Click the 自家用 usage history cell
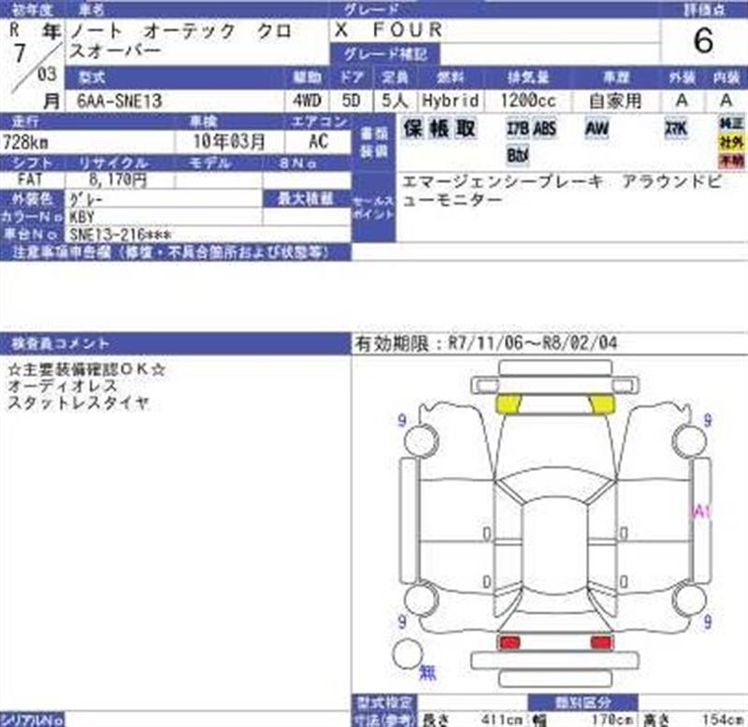 point(615,101)
